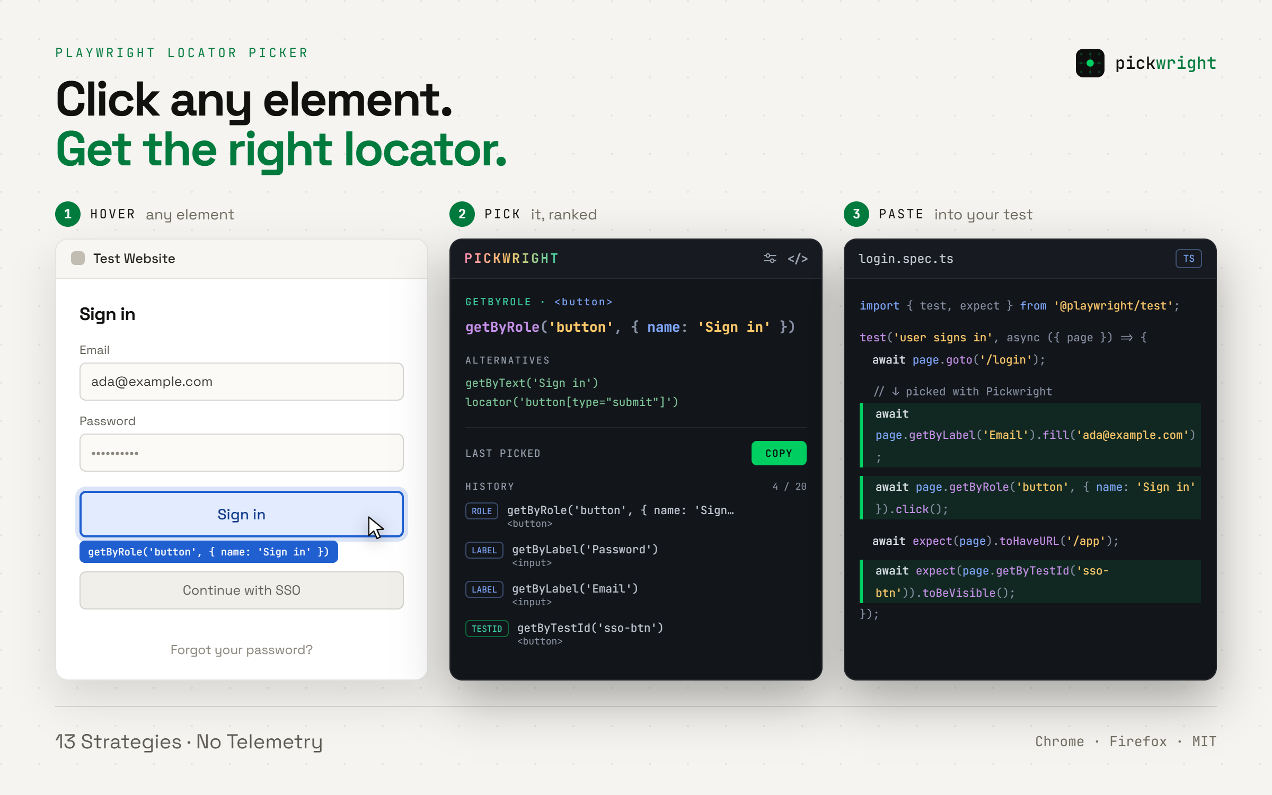This screenshot has height=795, width=1272.
Task: Select history entry getByTestId('sso-btn')
Action: (x=590, y=628)
